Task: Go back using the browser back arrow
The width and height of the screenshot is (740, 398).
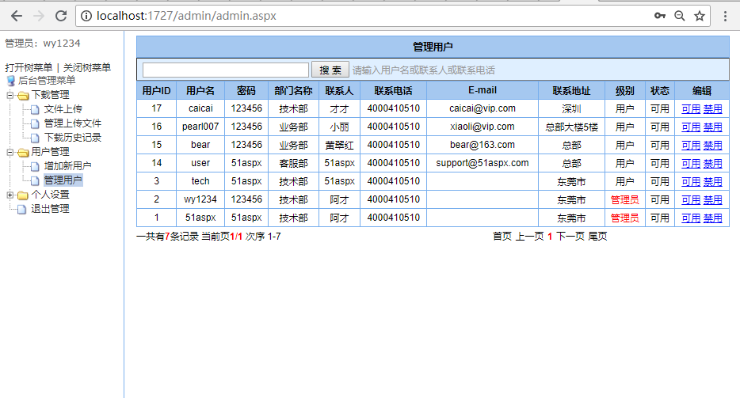Action: (x=17, y=16)
